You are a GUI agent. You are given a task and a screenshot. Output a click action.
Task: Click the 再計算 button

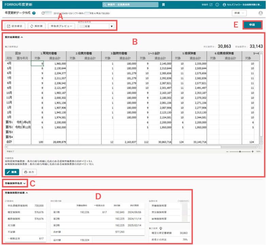[36, 26]
